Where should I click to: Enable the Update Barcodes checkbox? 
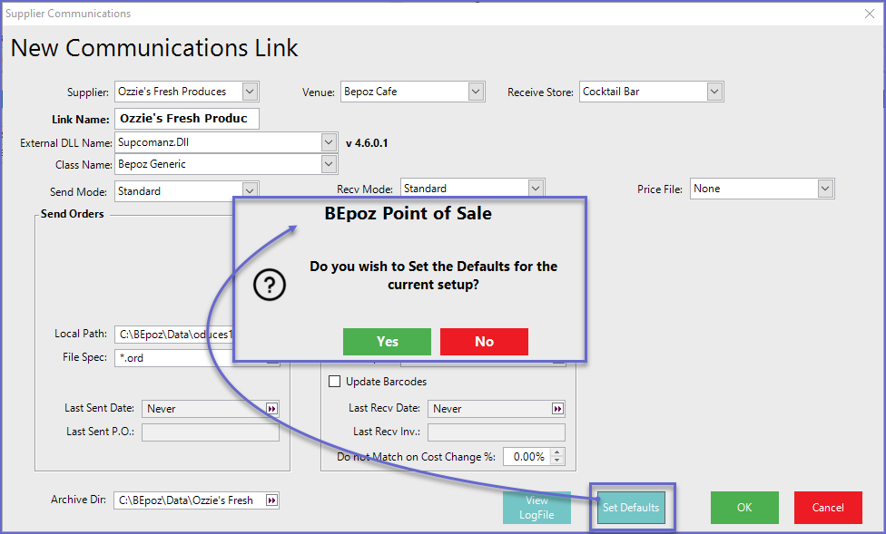point(334,382)
